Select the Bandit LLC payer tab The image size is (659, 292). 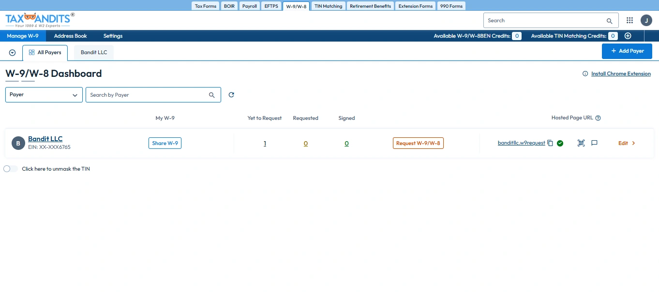coord(94,53)
